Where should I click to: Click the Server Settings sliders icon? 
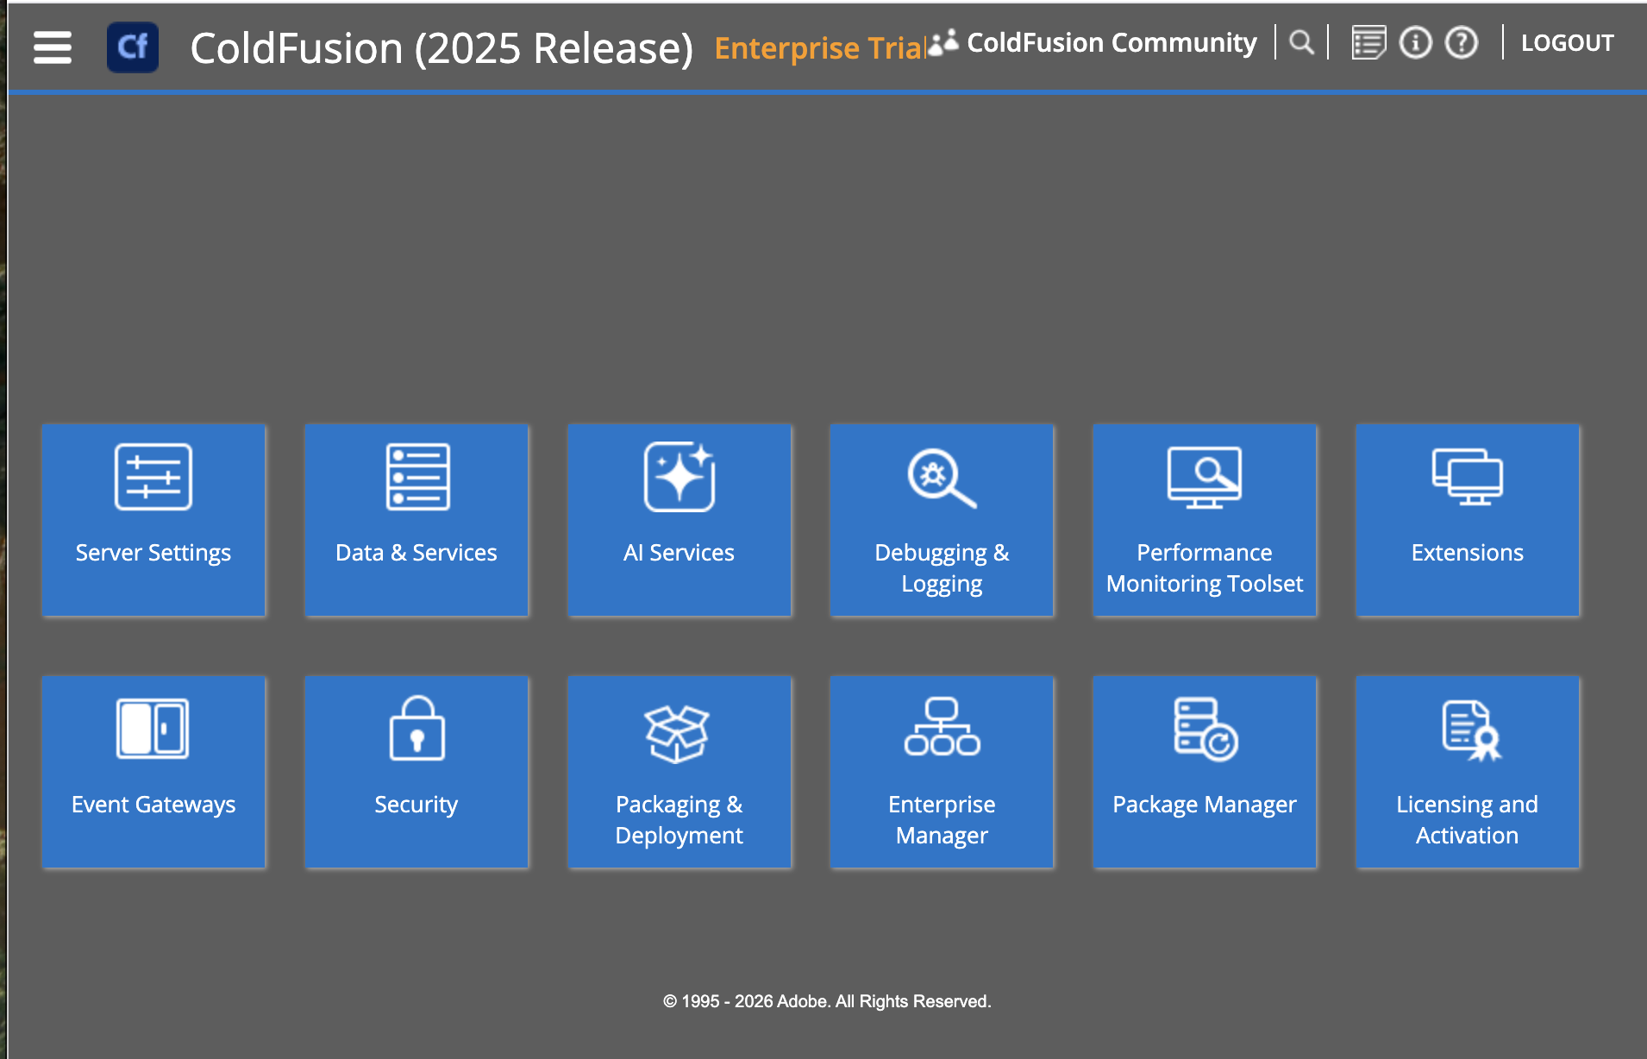[153, 477]
